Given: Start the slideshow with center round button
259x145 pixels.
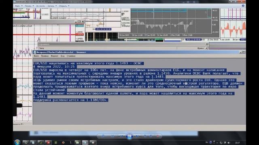Looking at the screenshot, I should 129,136.
